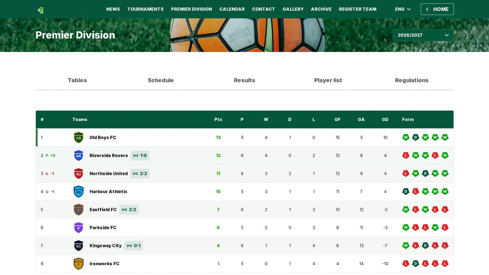The width and height of the screenshot is (489, 275).
Task: Open Eastfield FC live score 2:2
Action: coord(129,210)
